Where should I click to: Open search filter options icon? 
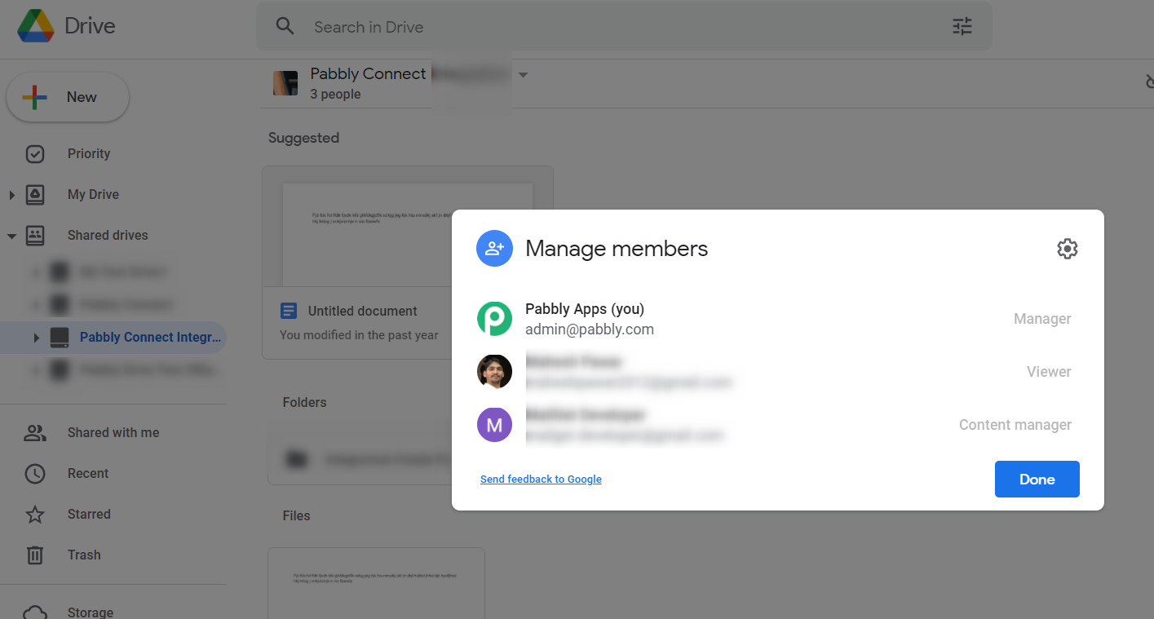(962, 26)
